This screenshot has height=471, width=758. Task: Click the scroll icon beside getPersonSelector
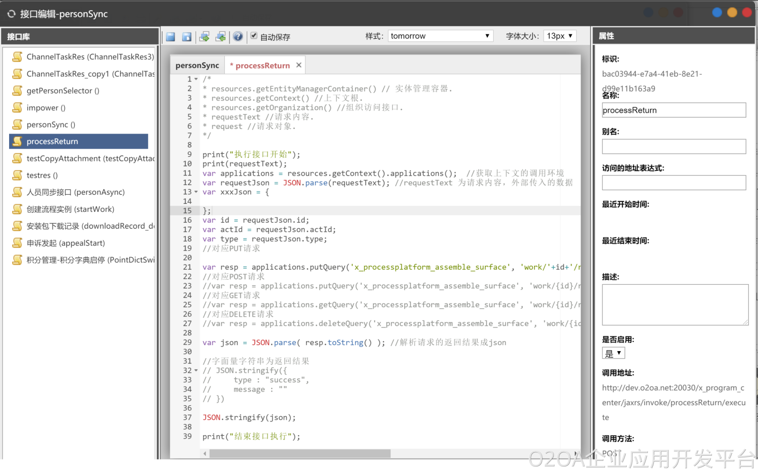pyautogui.click(x=17, y=91)
